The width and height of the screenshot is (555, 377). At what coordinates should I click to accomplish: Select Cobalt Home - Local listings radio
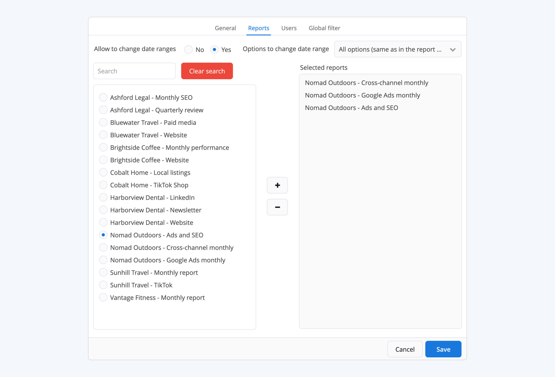coord(103,172)
